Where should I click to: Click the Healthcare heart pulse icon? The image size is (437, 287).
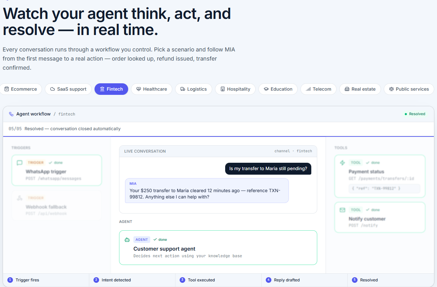(139, 89)
